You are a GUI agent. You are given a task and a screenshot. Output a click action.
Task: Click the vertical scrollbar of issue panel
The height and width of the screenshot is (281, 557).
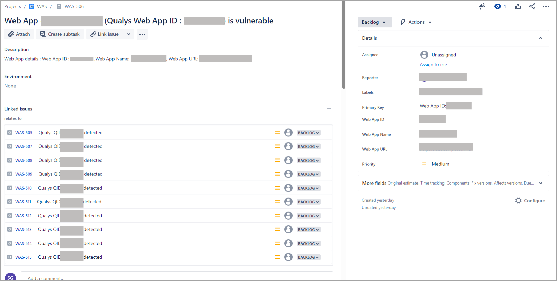[344, 45]
